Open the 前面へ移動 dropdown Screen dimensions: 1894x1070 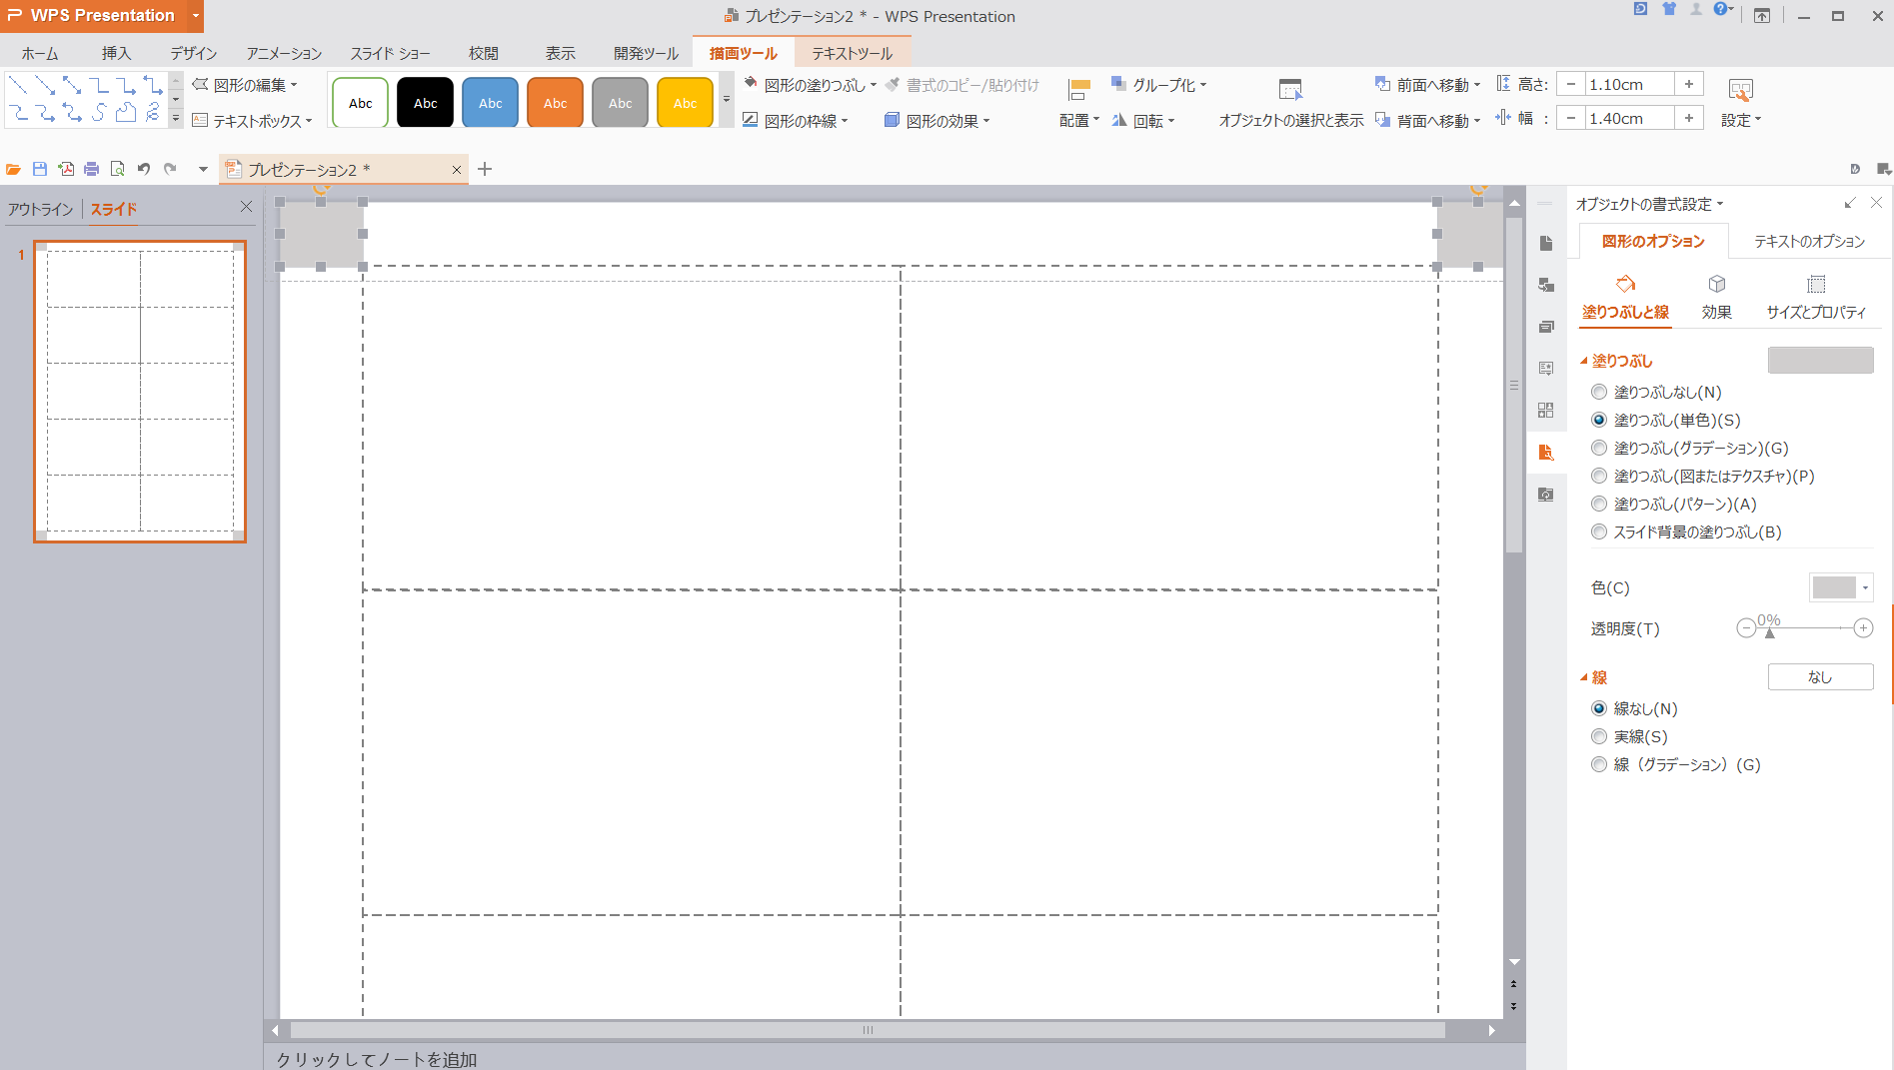pyautogui.click(x=1477, y=86)
